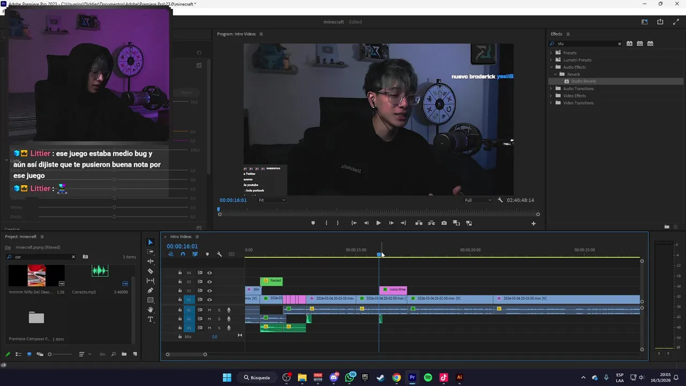Collapse the Reverb folder
The image size is (686, 386).
pos(556,74)
